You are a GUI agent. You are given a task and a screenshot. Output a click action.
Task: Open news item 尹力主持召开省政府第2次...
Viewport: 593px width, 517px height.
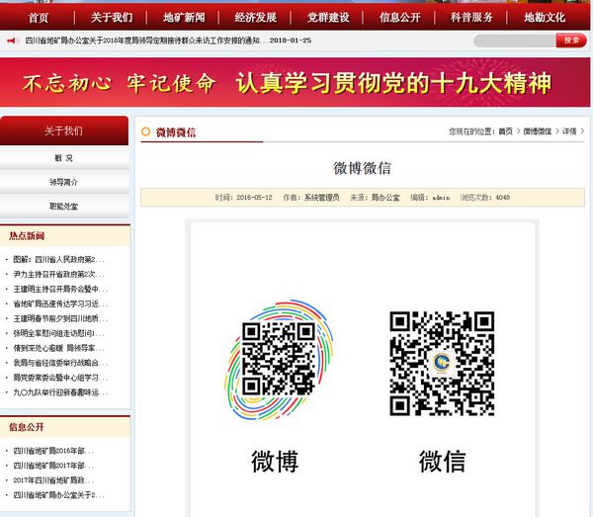pos(58,274)
